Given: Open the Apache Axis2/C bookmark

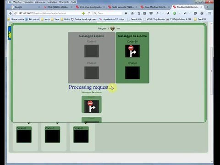Looking at the screenshot, I should [112, 19].
